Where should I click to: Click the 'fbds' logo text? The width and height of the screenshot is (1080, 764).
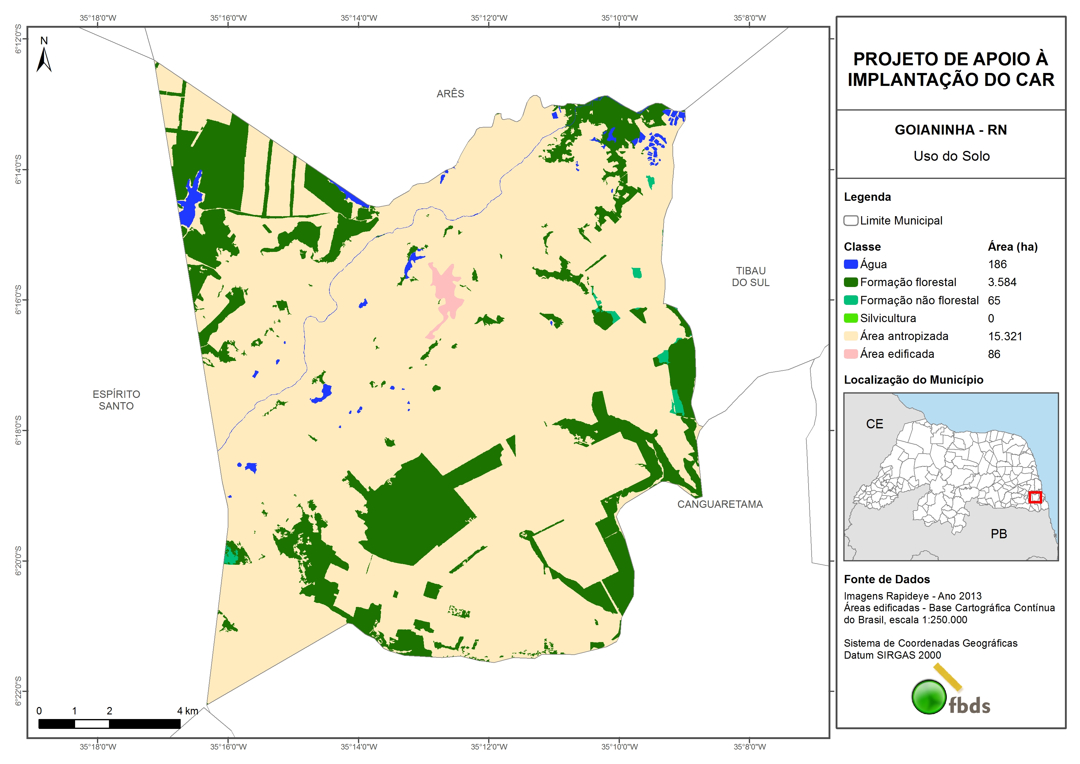pos(970,705)
